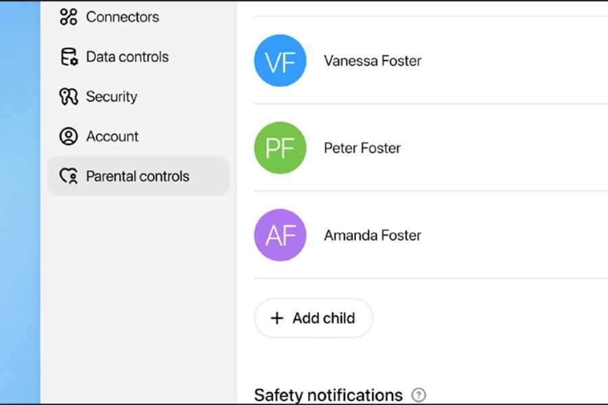Screen dimensions: 608x405
Task: Go to the Security settings page
Action: tap(111, 97)
